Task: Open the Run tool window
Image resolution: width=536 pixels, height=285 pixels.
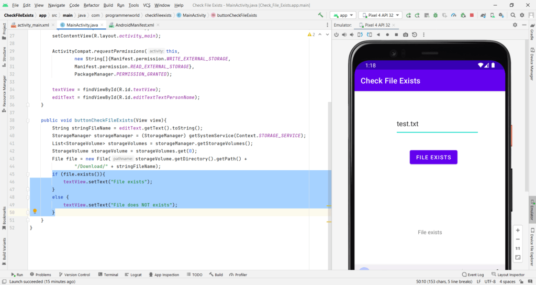Action: (x=17, y=275)
